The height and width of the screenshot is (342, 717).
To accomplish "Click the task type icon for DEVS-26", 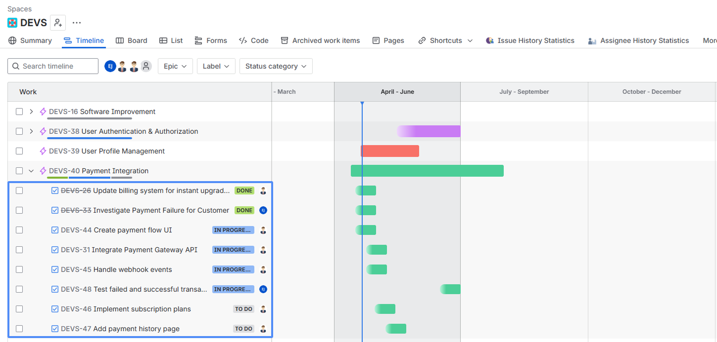I will click(x=55, y=190).
